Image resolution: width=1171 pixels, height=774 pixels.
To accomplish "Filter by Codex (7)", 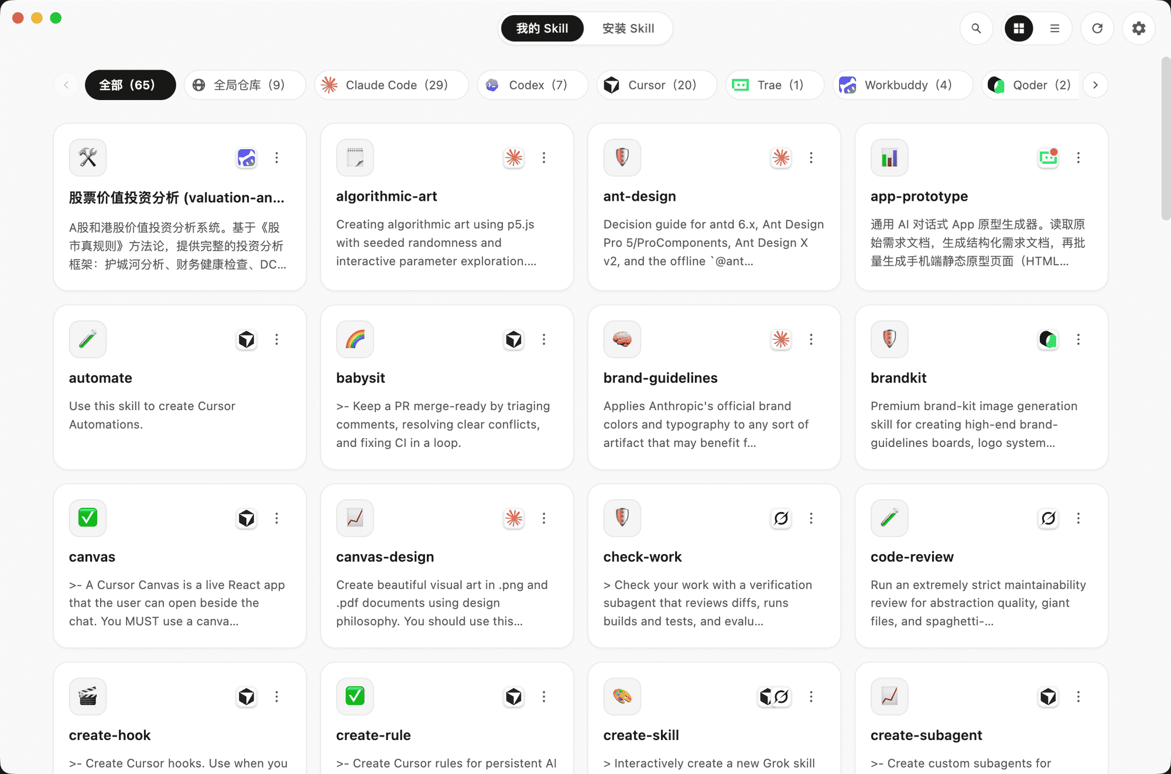I will 533,85.
